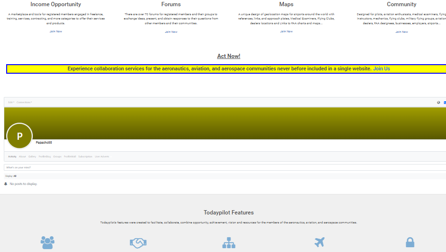Click the What's on your mind field
The image size is (446, 252).
[225, 167]
